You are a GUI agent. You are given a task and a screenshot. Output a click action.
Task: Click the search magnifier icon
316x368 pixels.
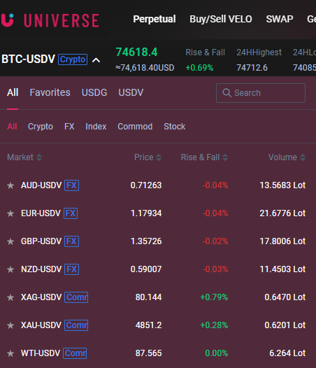pos(227,93)
